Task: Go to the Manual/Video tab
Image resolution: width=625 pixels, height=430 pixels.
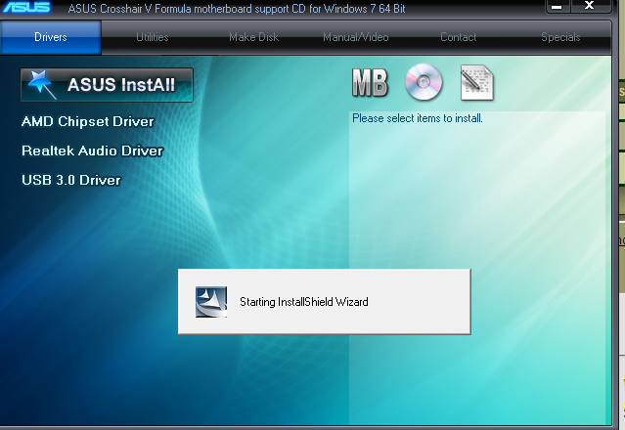Action: click(356, 37)
